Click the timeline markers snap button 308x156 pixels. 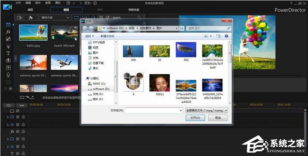[22, 106]
